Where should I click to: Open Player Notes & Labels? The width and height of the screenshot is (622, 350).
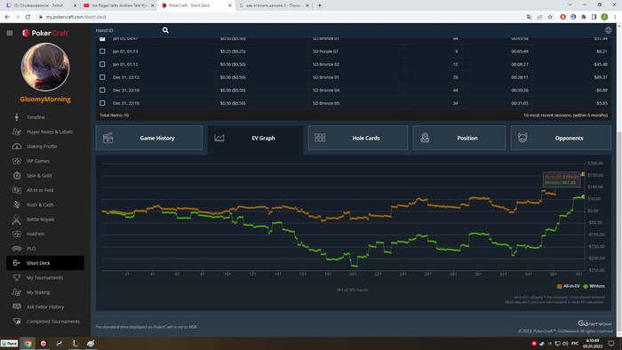click(x=50, y=132)
